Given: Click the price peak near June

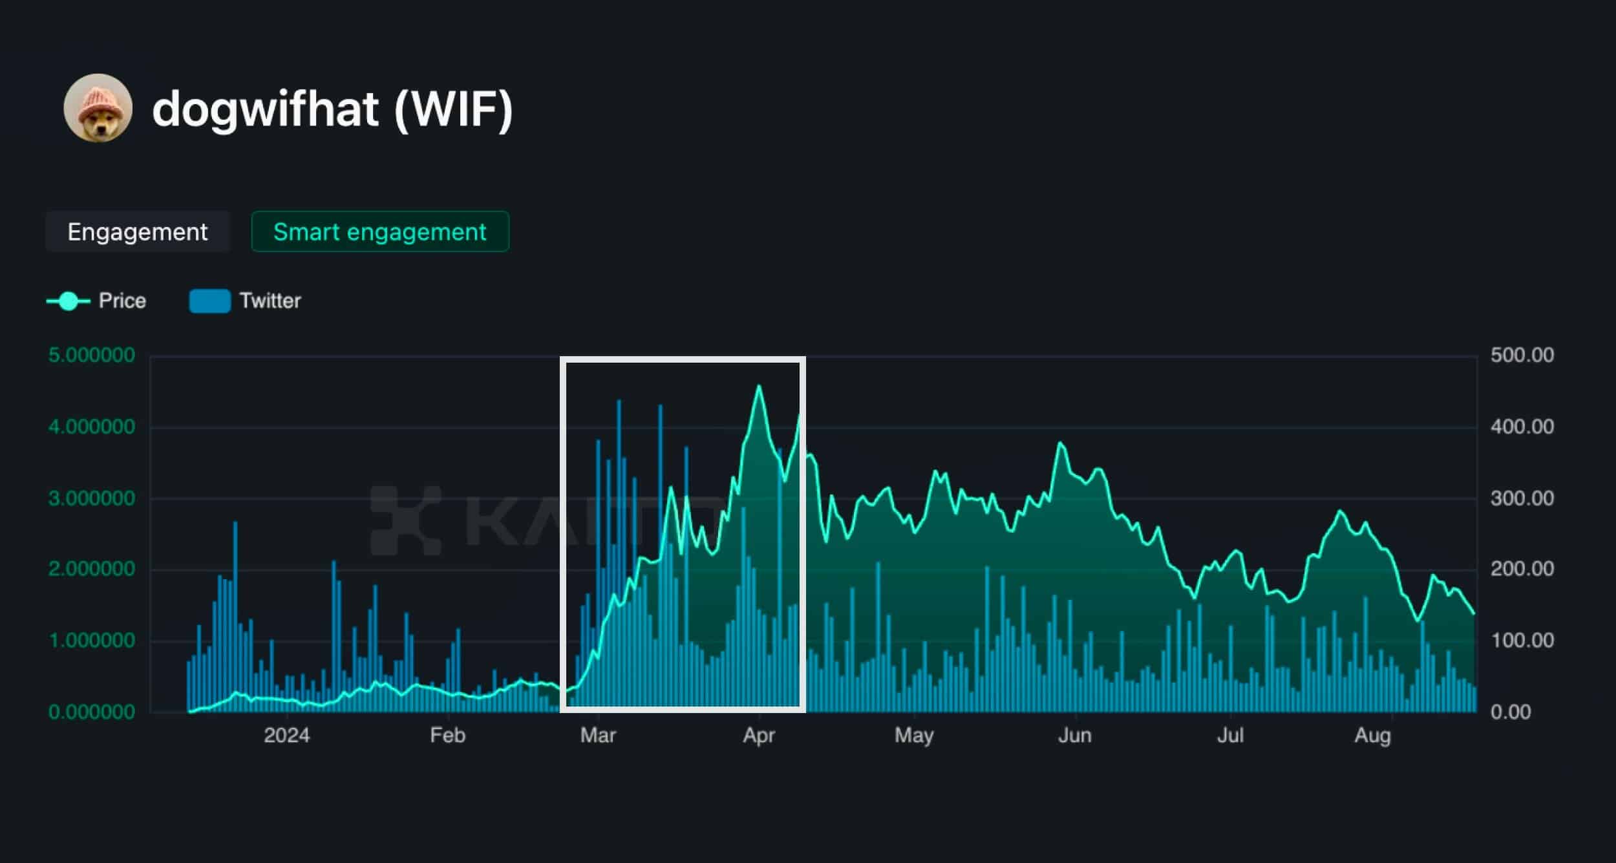Looking at the screenshot, I should pos(1060,443).
